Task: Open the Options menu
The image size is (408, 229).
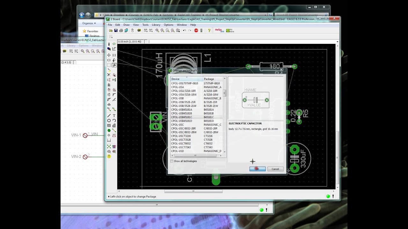Action: pos(169,25)
